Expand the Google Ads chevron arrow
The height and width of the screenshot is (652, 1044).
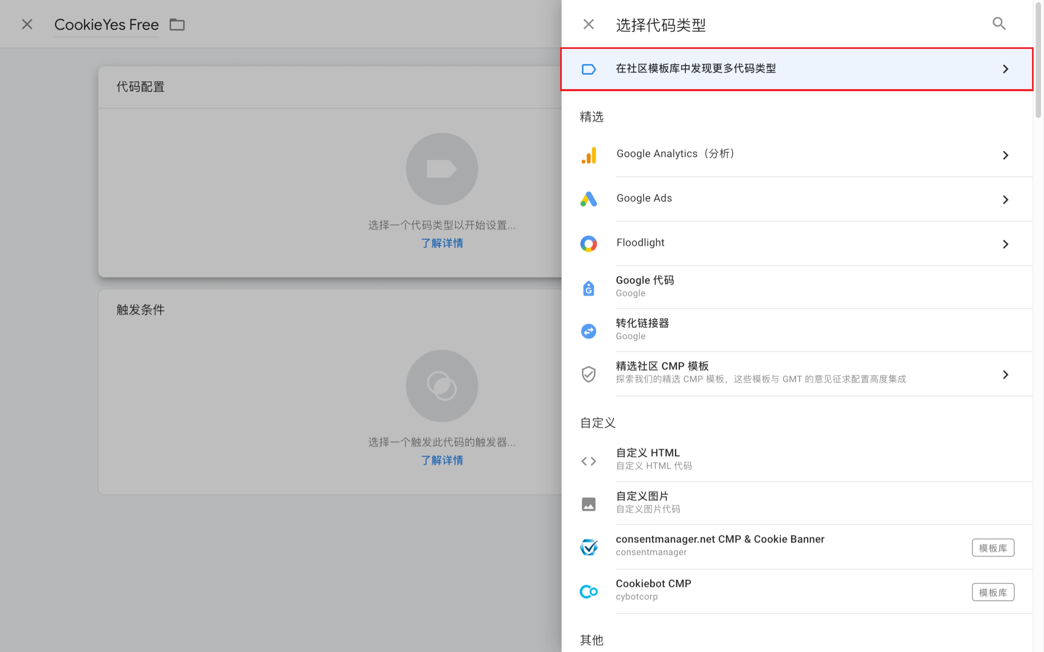coord(1005,200)
